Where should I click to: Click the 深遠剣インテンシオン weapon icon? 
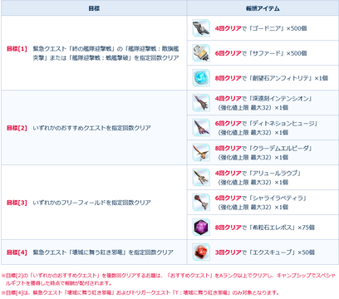201,103
